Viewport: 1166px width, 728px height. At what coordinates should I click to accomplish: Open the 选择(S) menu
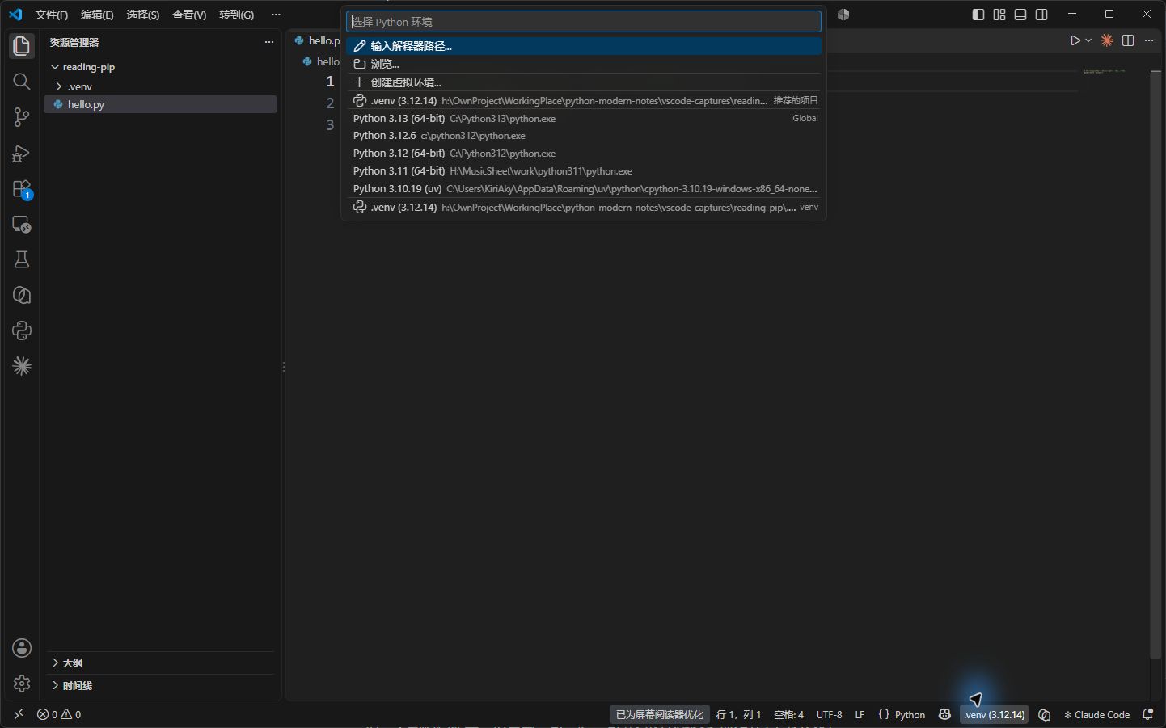click(x=143, y=15)
